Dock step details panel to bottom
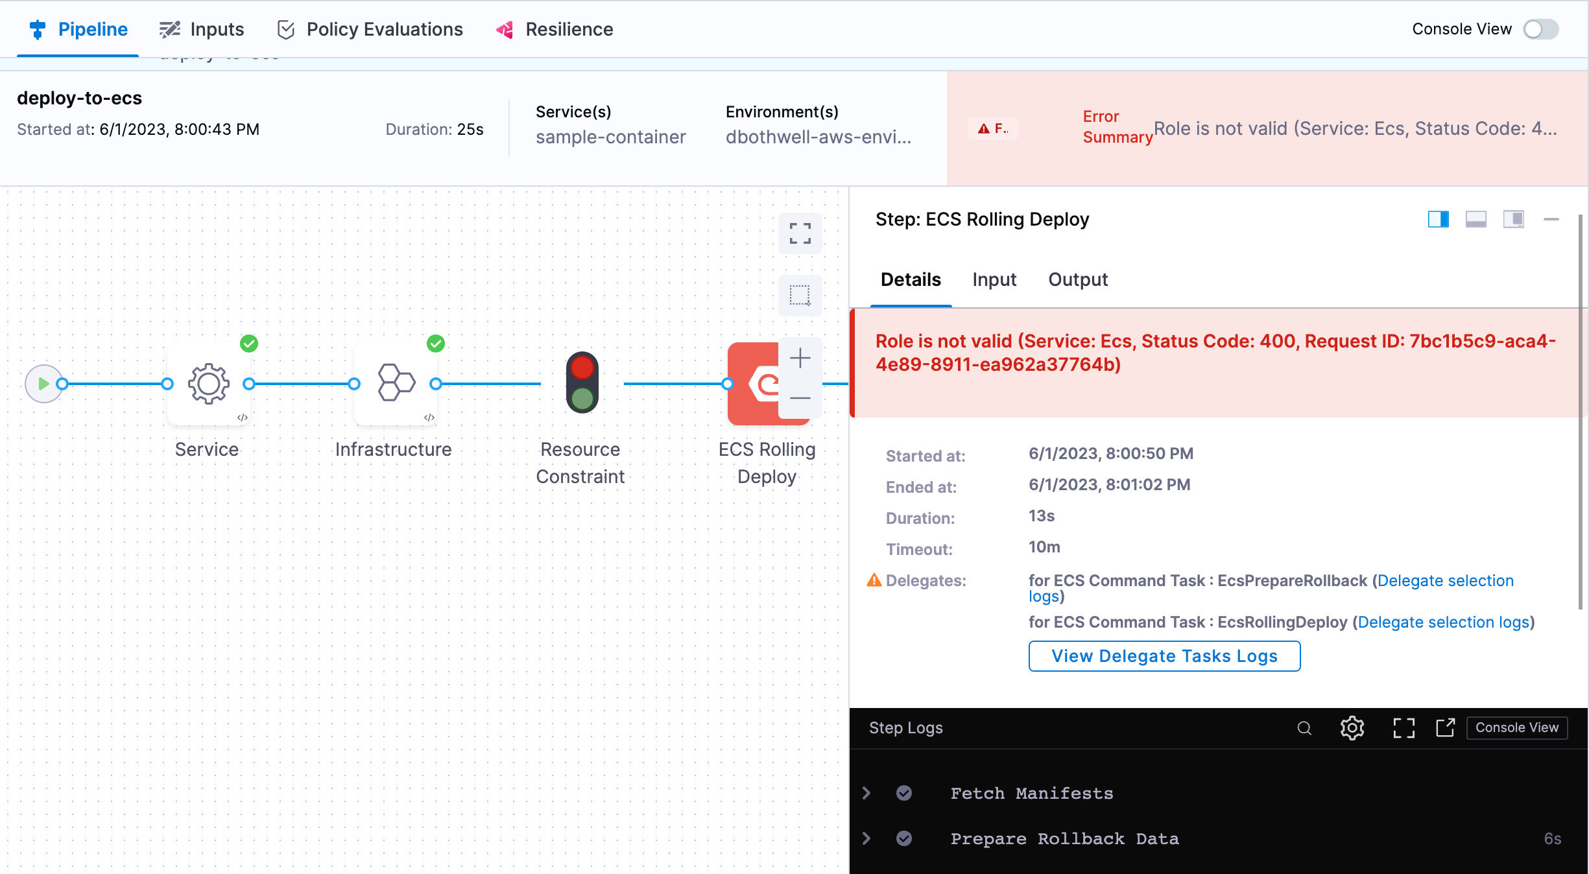The width and height of the screenshot is (1589, 874). coord(1475,219)
